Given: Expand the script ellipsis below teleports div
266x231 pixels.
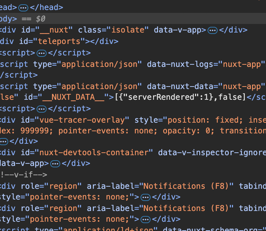Looking at the screenshot, I should pyautogui.click(x=42, y=53).
